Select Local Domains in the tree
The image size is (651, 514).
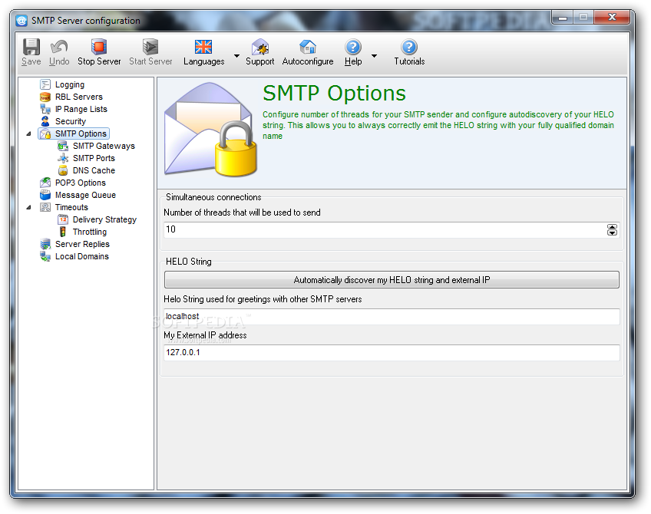click(82, 256)
